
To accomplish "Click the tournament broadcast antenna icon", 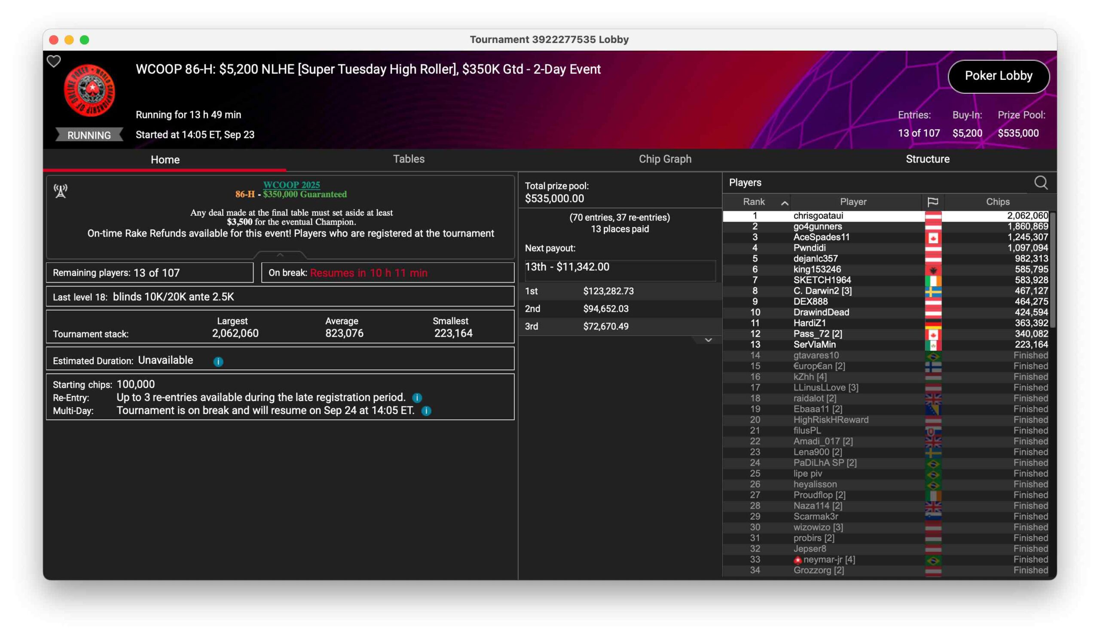I will pos(61,191).
